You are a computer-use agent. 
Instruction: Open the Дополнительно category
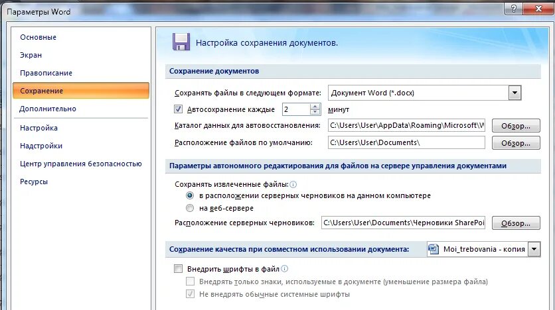coord(47,109)
